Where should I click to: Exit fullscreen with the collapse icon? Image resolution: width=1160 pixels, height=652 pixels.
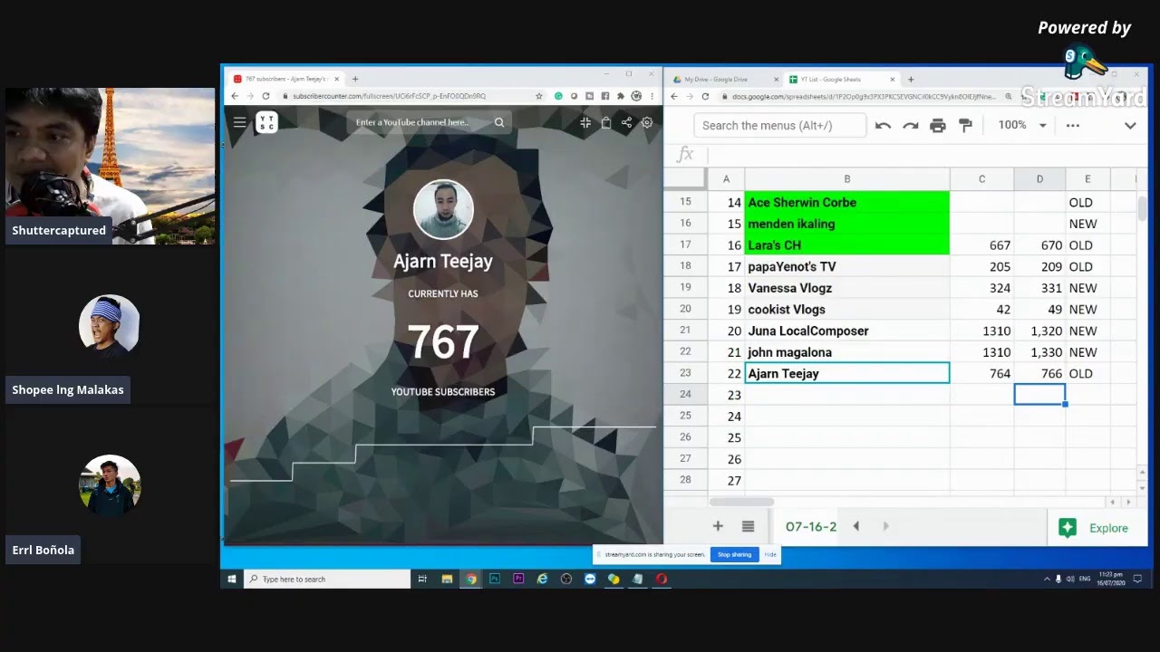coord(585,122)
